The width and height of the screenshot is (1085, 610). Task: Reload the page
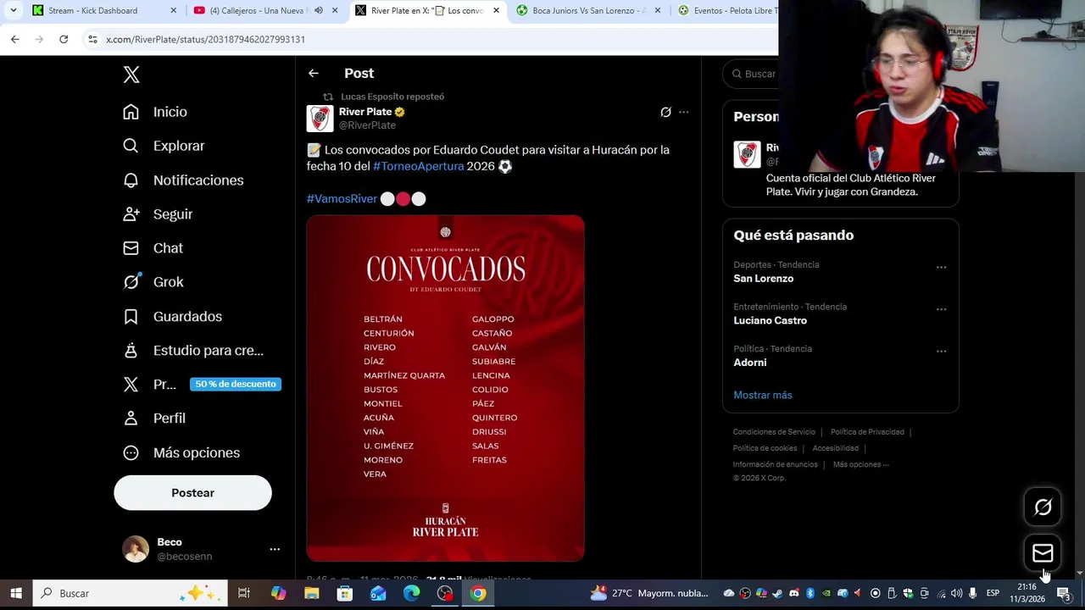point(64,39)
